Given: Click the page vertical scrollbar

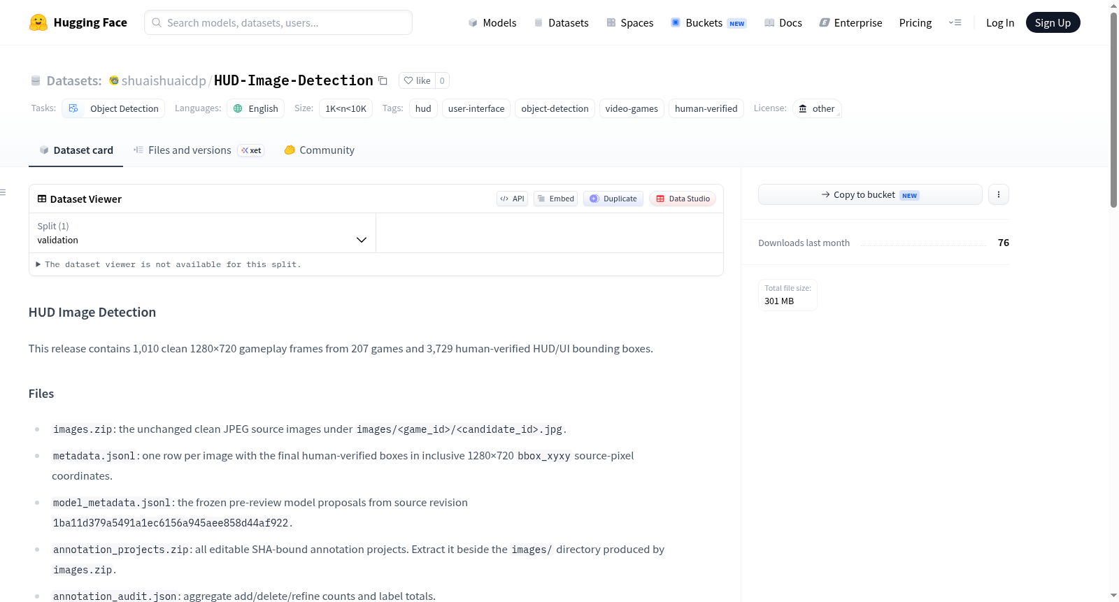Looking at the screenshot, I should [1113, 112].
